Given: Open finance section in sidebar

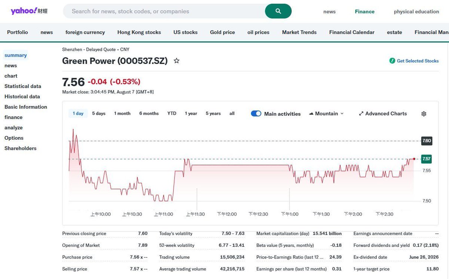Looking at the screenshot, I should [x=13, y=117].
